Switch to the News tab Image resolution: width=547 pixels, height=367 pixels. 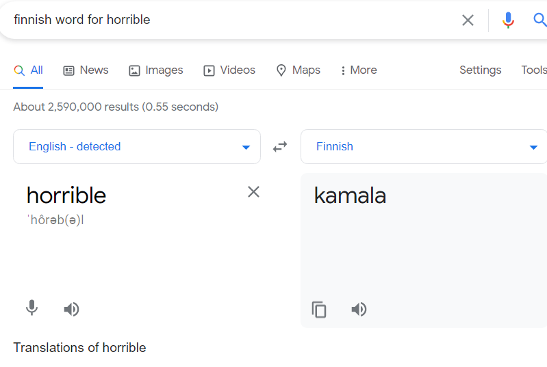(86, 70)
